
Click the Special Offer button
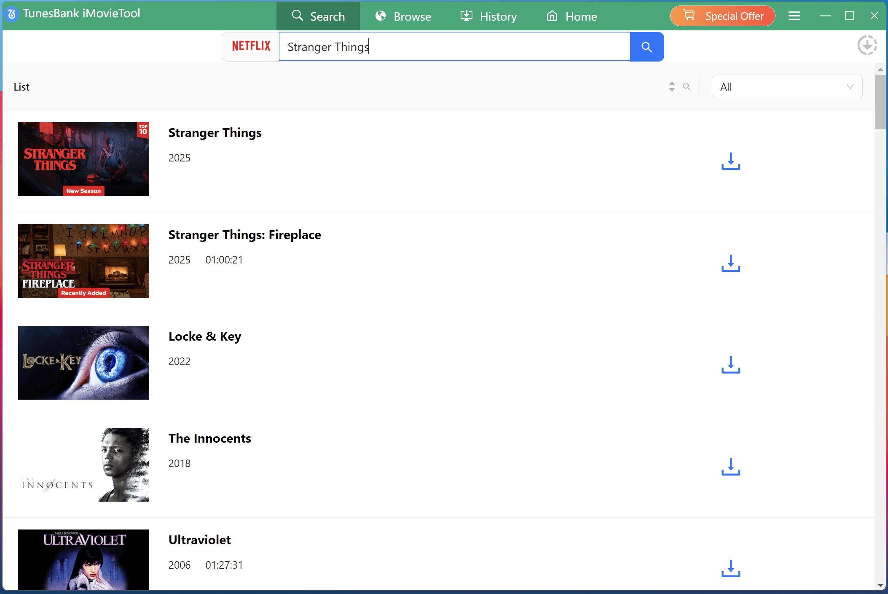722,16
